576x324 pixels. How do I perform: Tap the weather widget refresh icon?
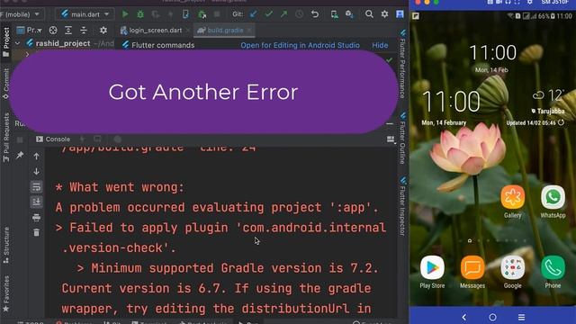point(561,122)
